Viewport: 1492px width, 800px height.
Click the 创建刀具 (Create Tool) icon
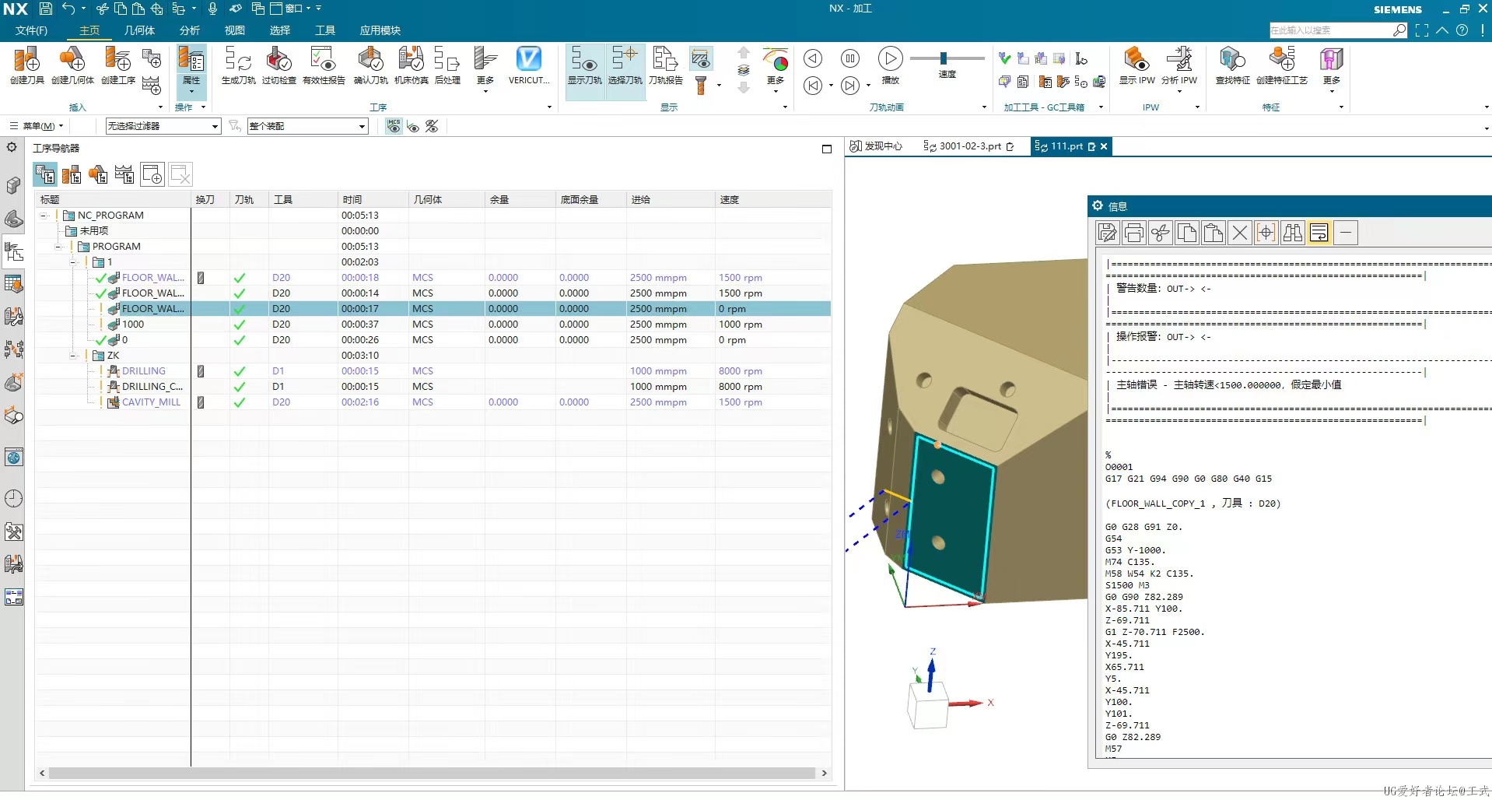coord(26,65)
